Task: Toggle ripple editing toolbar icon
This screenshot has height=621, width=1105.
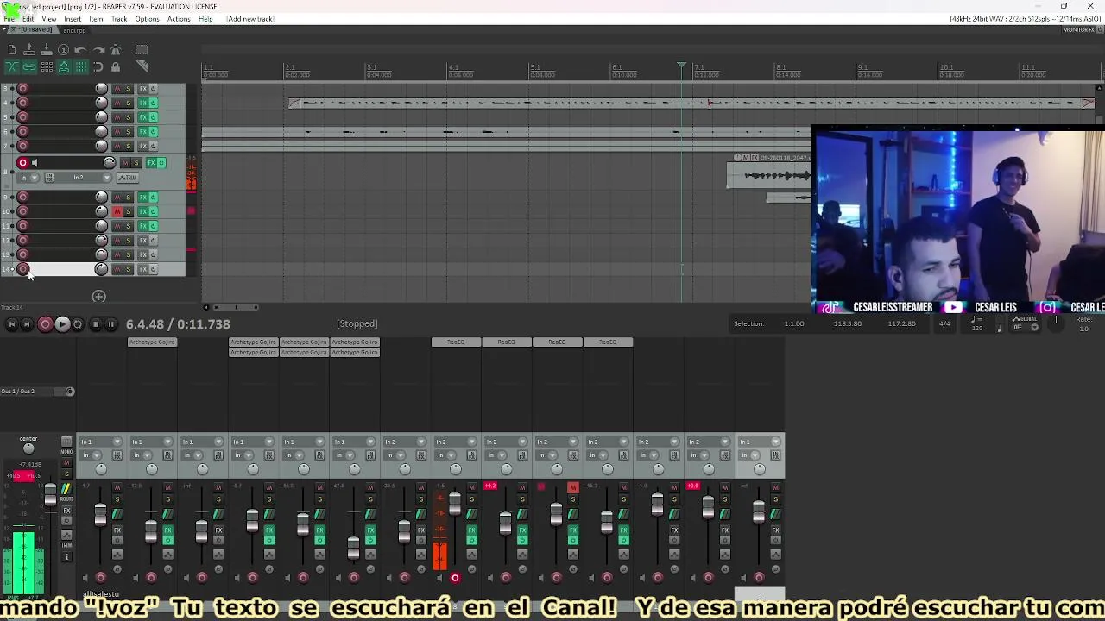Action: 47,67
